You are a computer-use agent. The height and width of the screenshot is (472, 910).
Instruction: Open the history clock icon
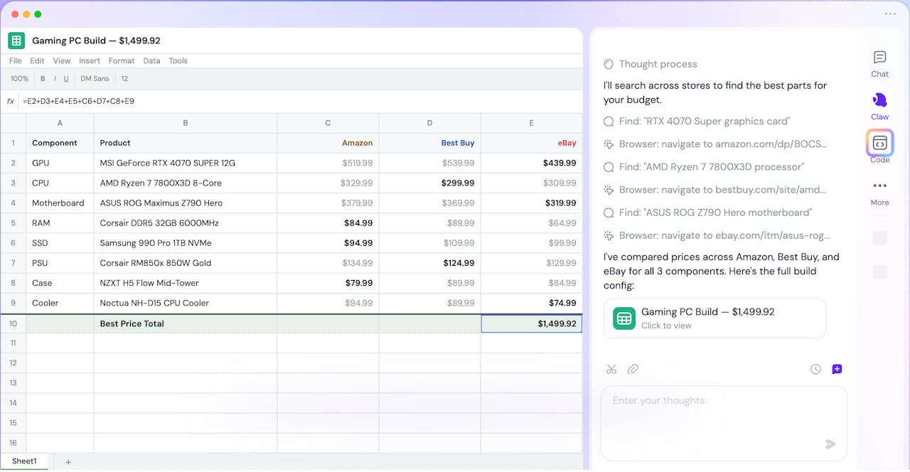click(815, 369)
